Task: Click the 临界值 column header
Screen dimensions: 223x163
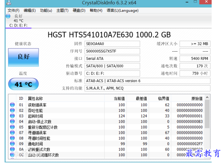Action: (160, 98)
